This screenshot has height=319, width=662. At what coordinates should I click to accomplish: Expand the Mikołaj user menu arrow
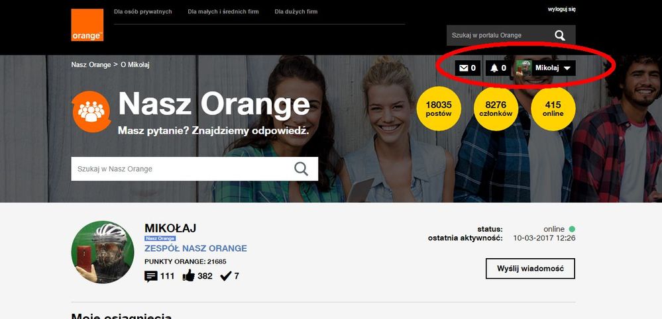click(x=567, y=68)
